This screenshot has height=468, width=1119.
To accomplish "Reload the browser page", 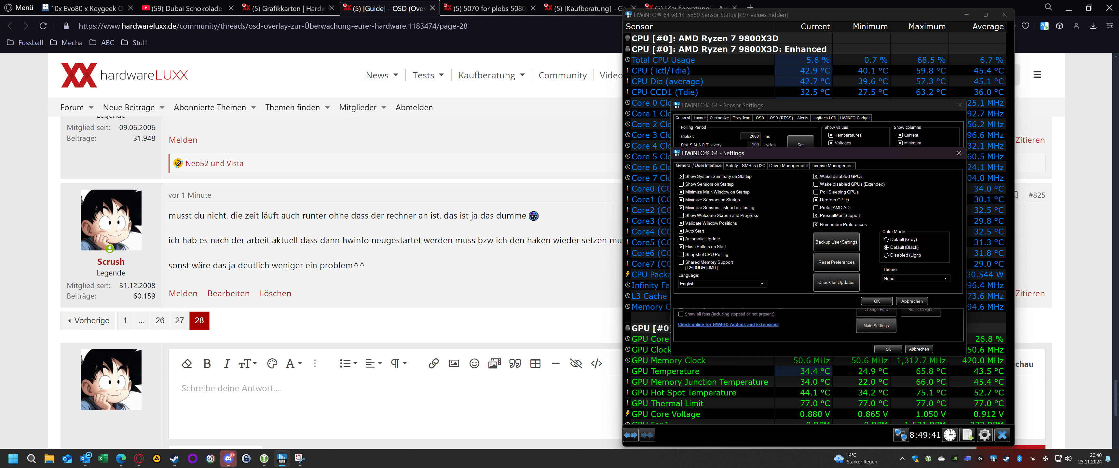I will 43,26.
